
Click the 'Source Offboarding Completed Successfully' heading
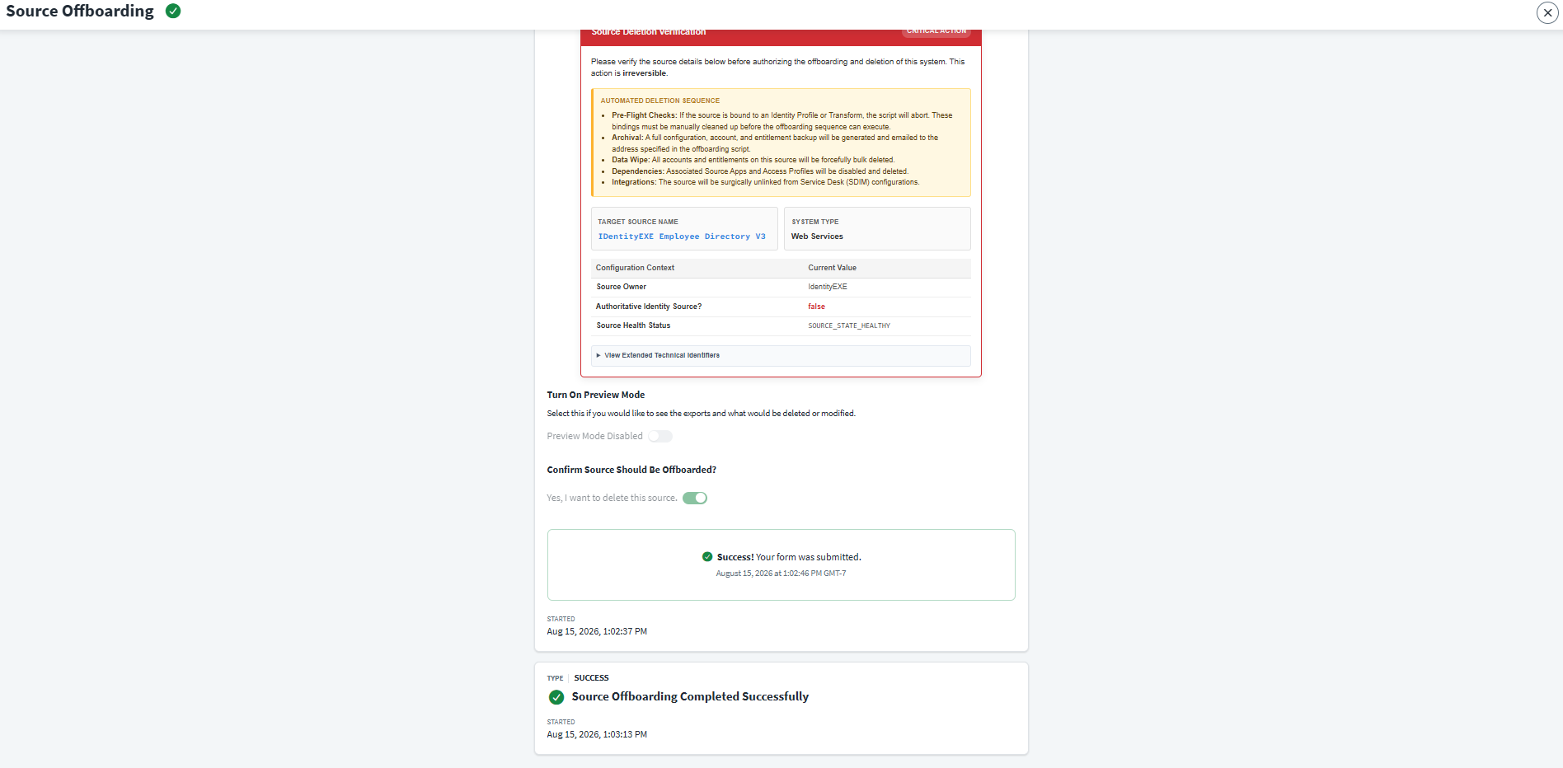690,697
